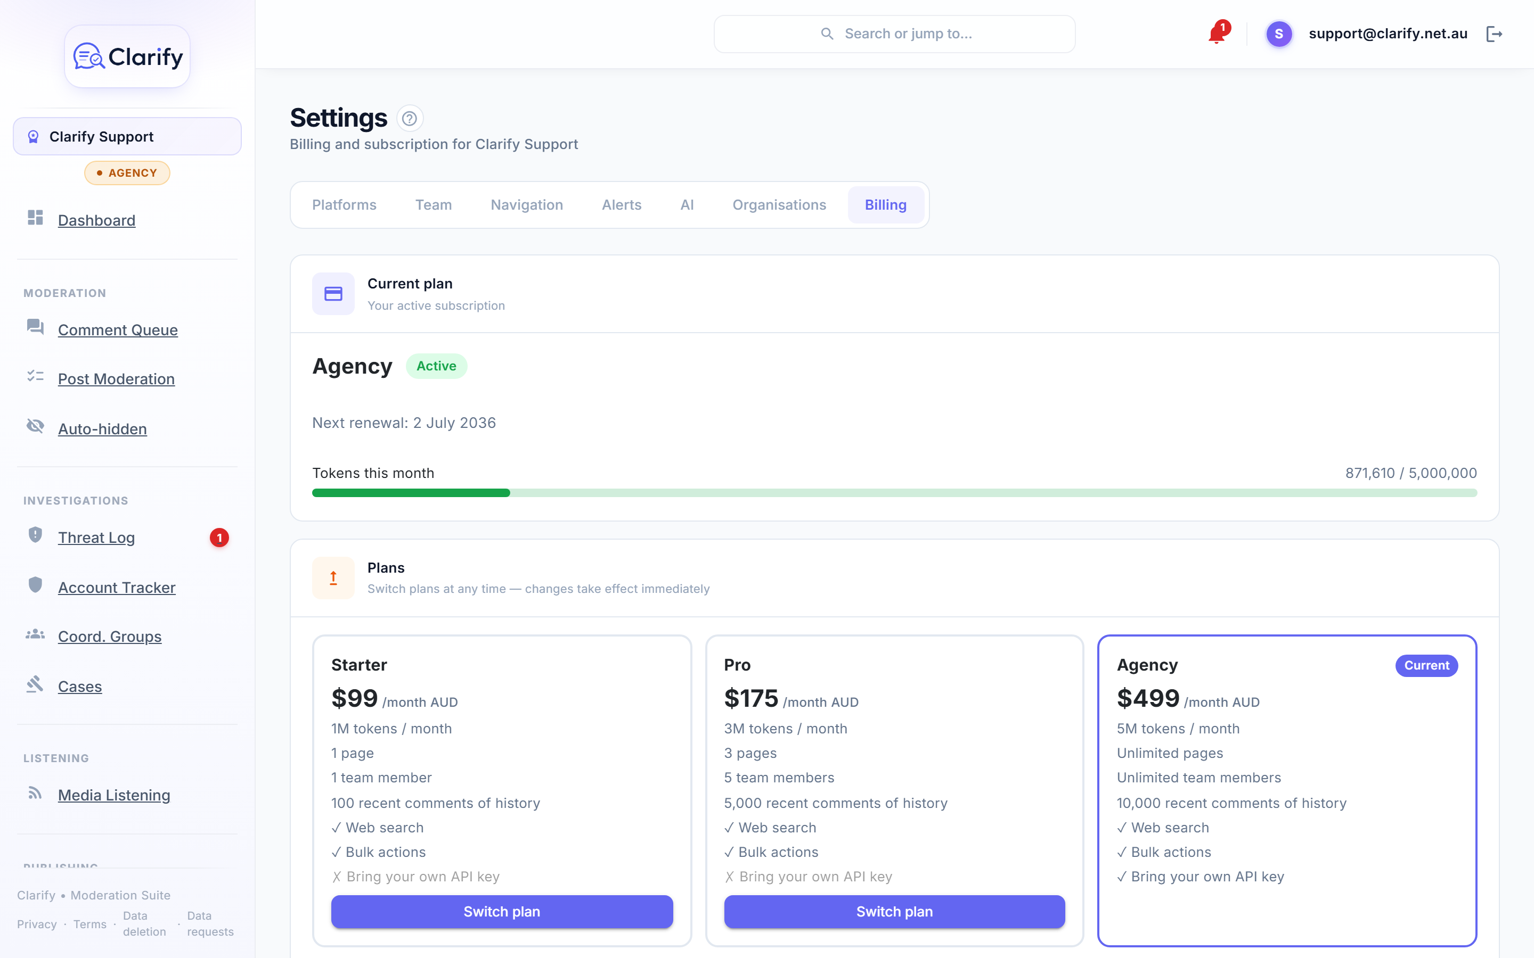Open the Dashboard link
Screen dimensions: 1534x958
96,220
